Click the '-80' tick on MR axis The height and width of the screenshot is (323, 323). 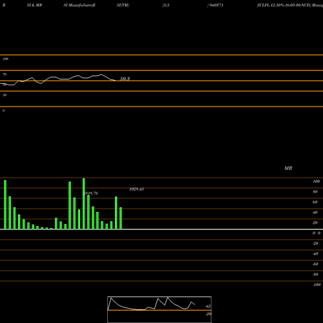tap(315, 275)
